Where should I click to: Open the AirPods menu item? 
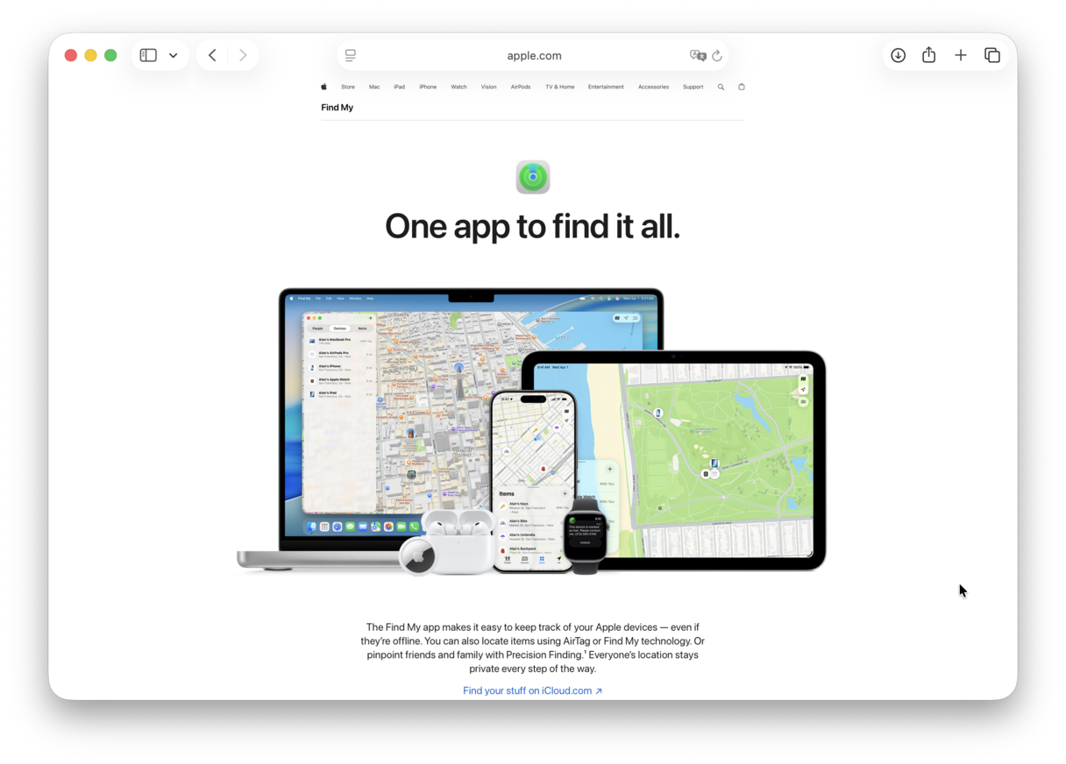(521, 87)
